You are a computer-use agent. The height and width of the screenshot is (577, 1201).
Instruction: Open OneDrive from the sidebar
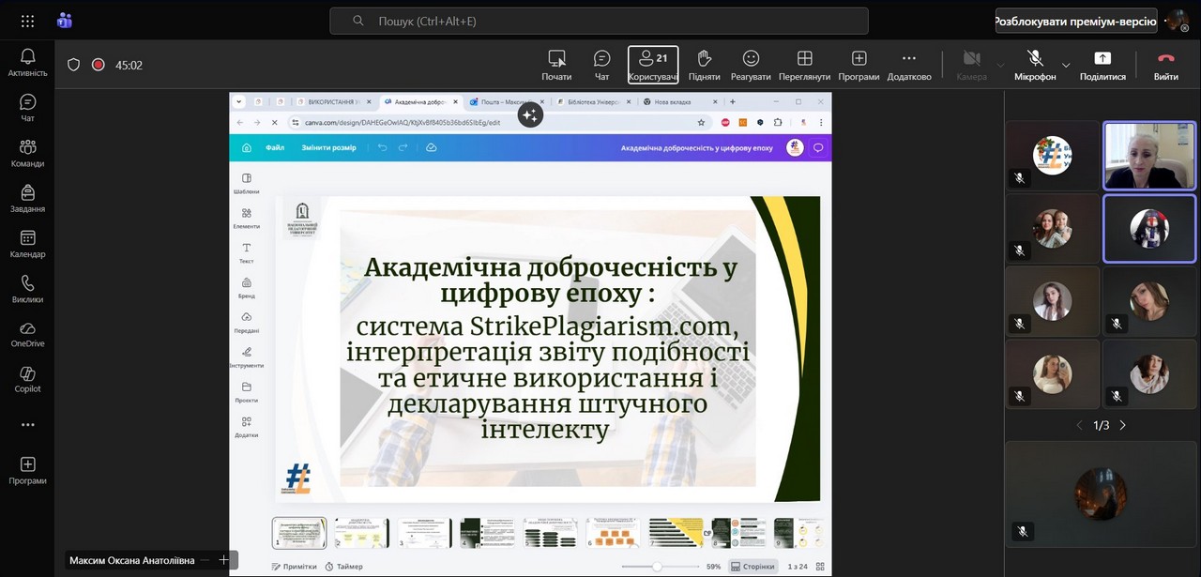click(x=27, y=334)
